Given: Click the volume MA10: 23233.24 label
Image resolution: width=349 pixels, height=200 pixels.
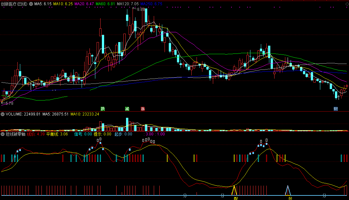Looking at the screenshot, I should tap(85, 114).
